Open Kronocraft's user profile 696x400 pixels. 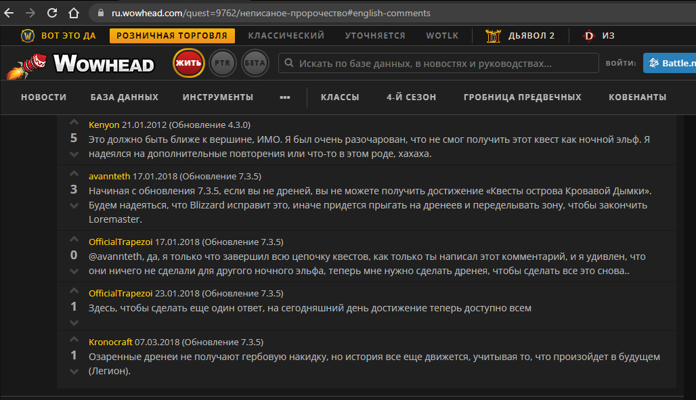point(110,342)
